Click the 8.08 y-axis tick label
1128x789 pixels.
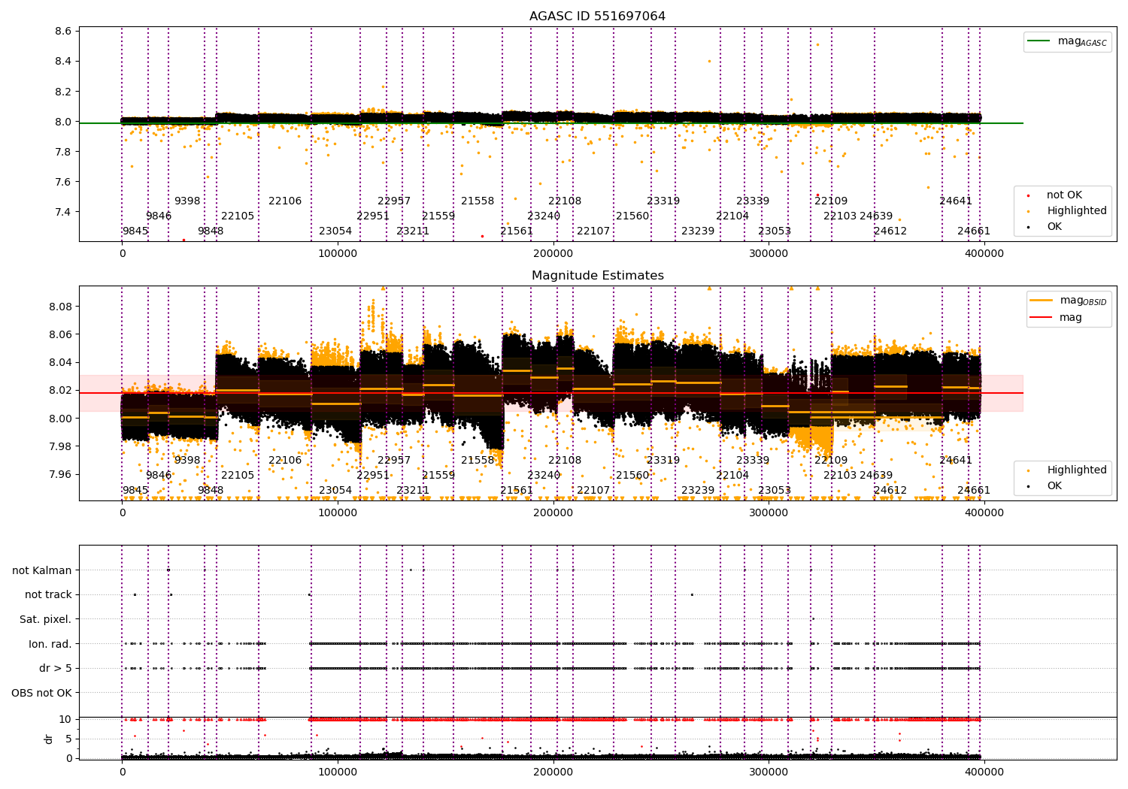click(x=60, y=307)
